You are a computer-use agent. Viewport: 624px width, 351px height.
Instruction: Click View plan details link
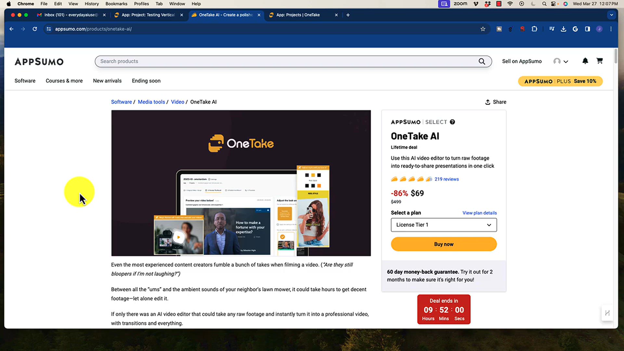479,213
